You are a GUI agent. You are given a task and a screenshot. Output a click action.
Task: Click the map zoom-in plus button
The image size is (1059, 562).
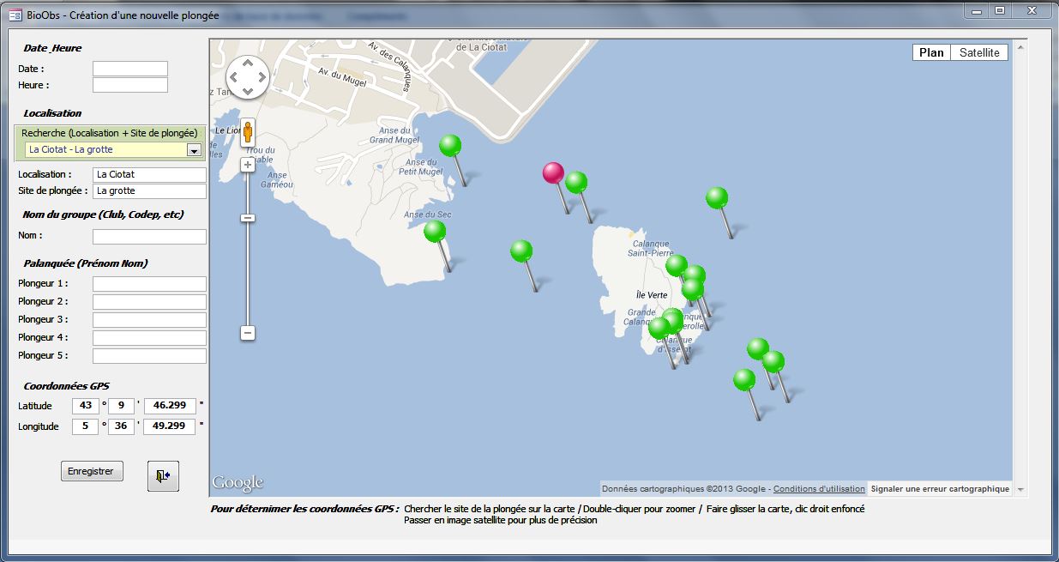[x=248, y=164]
